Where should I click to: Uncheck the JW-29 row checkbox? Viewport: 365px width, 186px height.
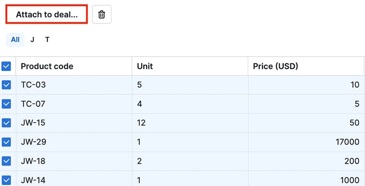click(6, 142)
